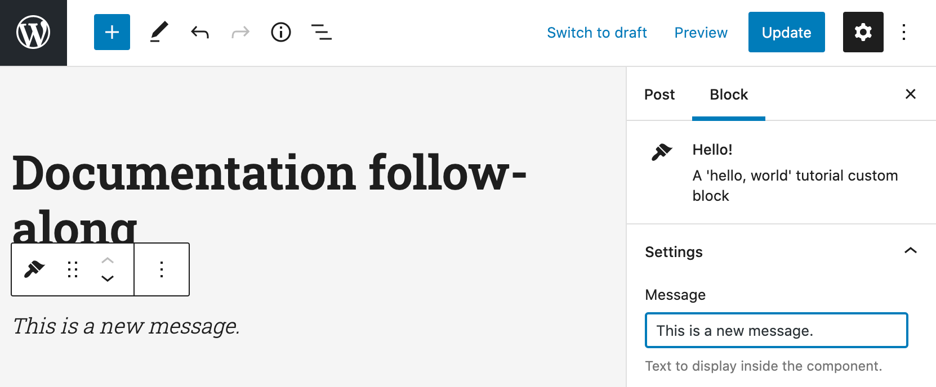Toggle the settings gear sidebar

coord(863,32)
